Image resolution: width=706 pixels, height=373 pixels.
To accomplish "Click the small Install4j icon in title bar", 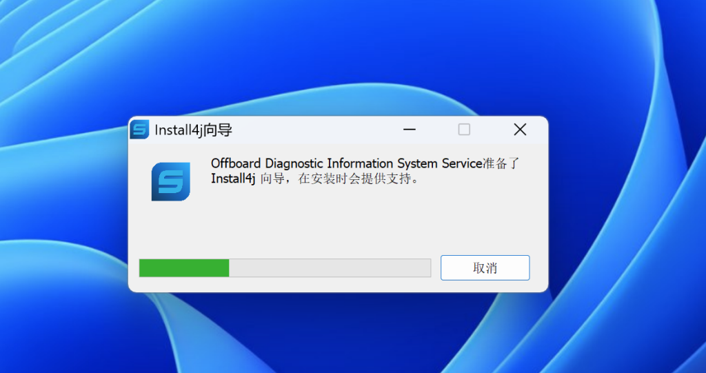I will click(x=139, y=130).
